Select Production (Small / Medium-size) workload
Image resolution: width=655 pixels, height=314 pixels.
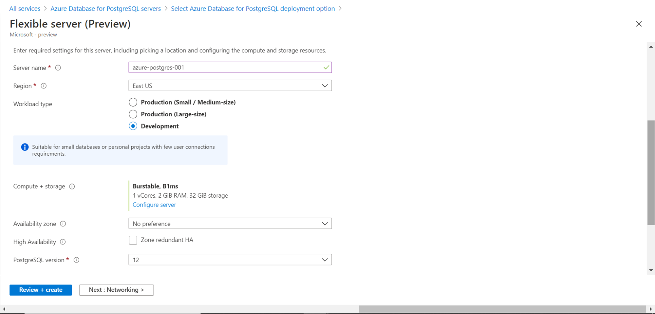point(133,102)
